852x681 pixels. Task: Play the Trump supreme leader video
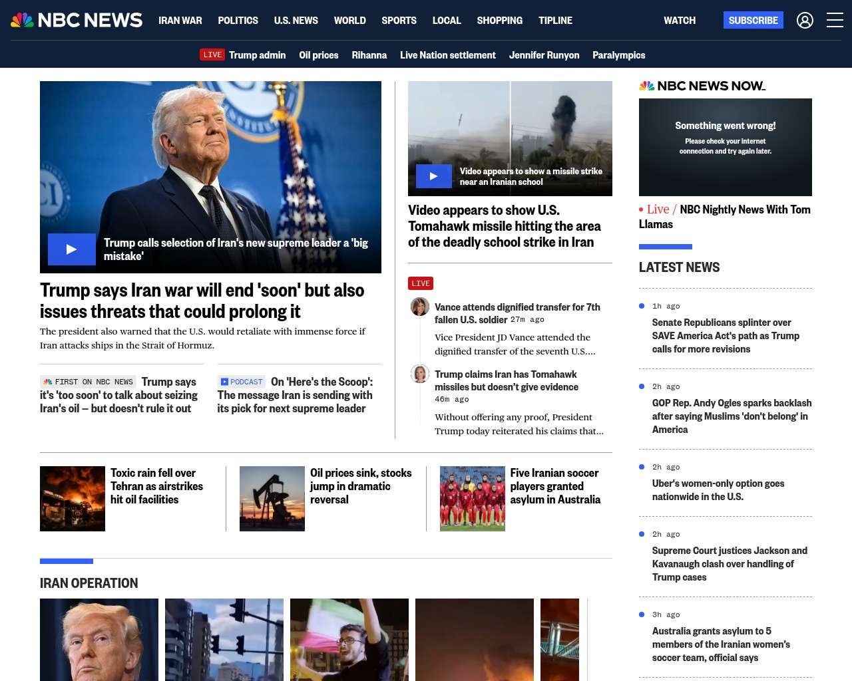click(72, 249)
